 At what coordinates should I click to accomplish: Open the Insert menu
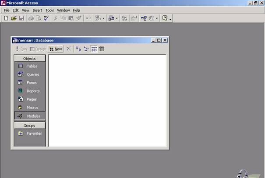pyautogui.click(x=37, y=10)
